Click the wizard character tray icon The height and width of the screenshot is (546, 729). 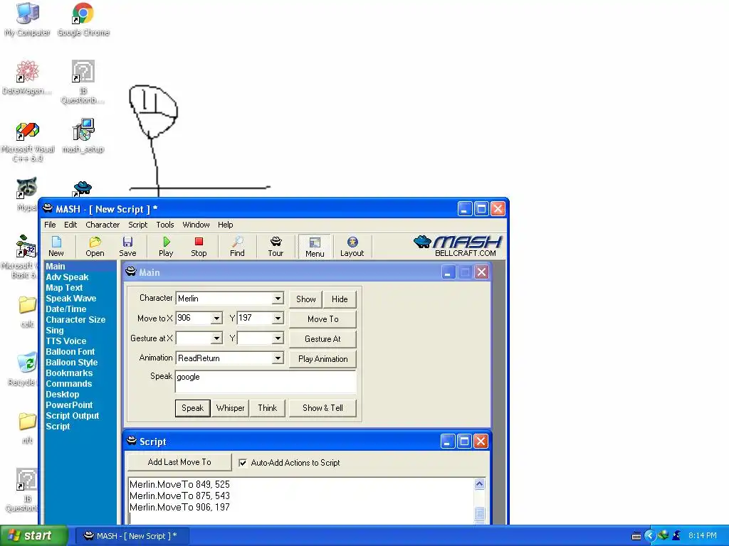[676, 536]
